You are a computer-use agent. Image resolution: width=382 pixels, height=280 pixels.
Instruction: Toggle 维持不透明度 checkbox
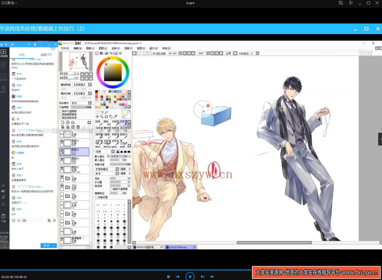coord(111,189)
